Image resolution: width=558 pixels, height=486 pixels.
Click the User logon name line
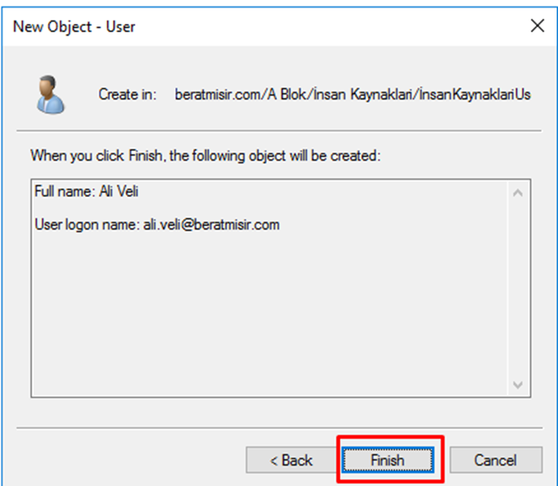point(157,224)
